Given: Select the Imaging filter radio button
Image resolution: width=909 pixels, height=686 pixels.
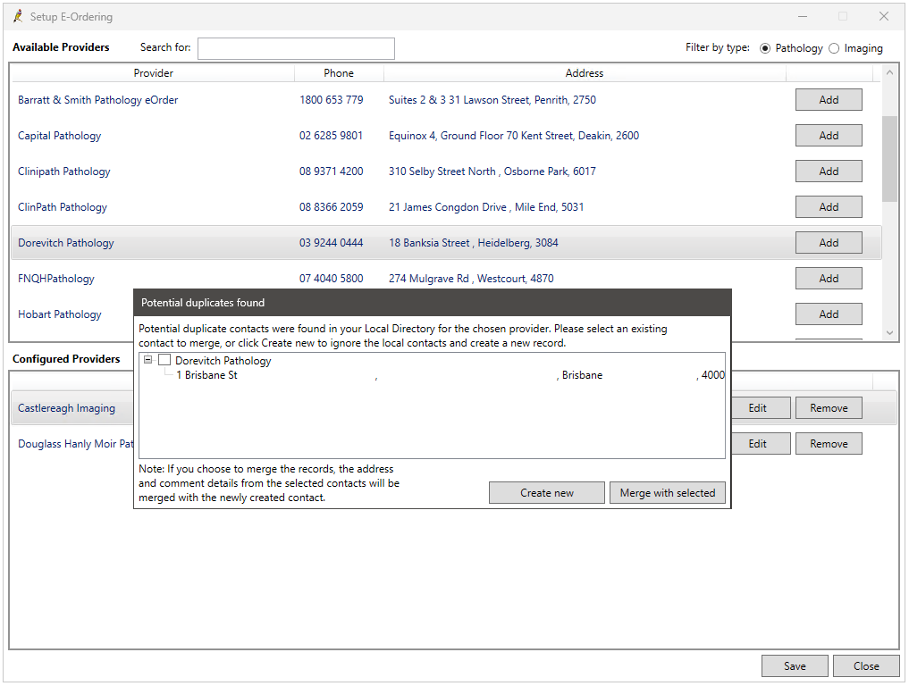Looking at the screenshot, I should point(834,48).
